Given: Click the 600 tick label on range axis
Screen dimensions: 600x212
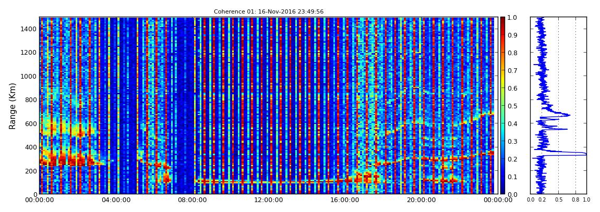Looking at the screenshot, I should point(31,123).
